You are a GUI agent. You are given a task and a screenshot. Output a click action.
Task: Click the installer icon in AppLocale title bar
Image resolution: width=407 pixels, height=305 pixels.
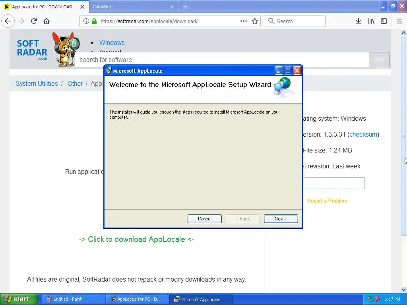(x=109, y=71)
